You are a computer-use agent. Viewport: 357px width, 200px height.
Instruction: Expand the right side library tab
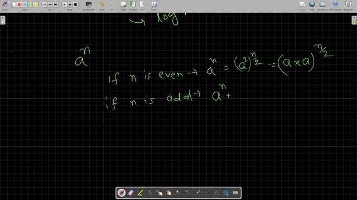point(354,20)
